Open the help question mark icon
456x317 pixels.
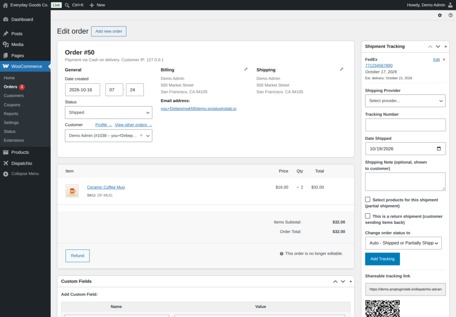pyautogui.click(x=451, y=15)
